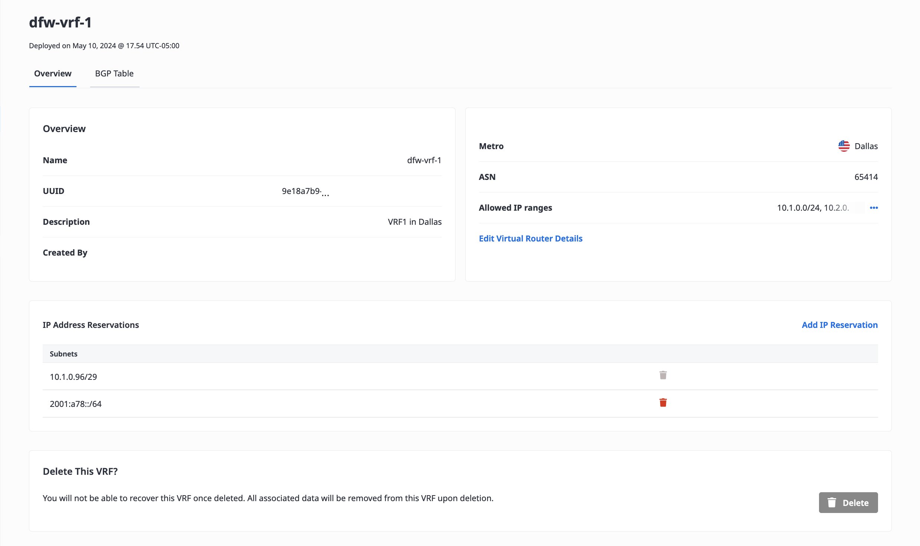Screen dimensions: 920x546
Task: Click the Name value dfw-vrf-1 in Overview
Action: (424, 160)
